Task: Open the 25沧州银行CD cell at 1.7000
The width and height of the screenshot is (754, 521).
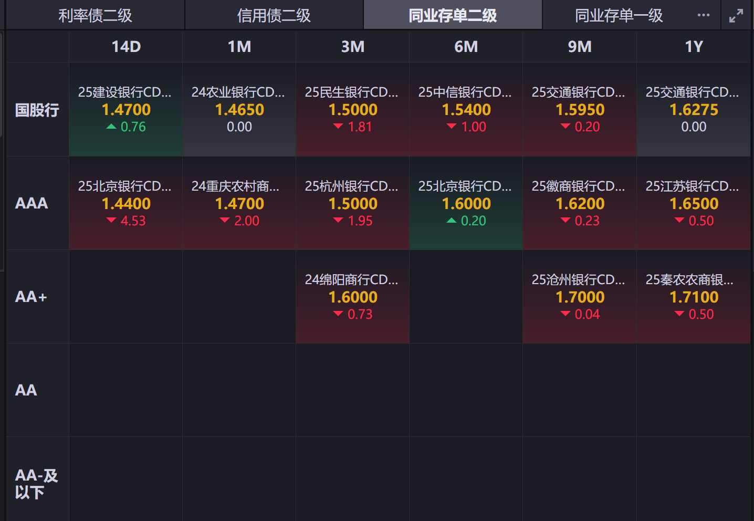Action: pyautogui.click(x=580, y=297)
